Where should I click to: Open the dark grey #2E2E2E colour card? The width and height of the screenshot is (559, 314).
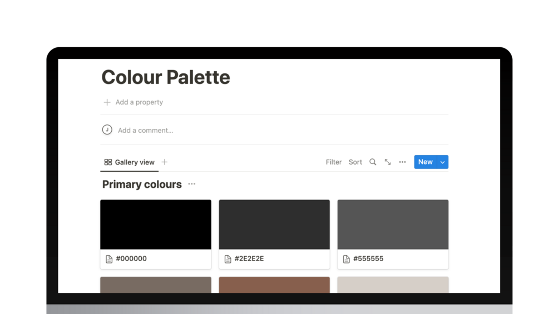click(x=274, y=225)
